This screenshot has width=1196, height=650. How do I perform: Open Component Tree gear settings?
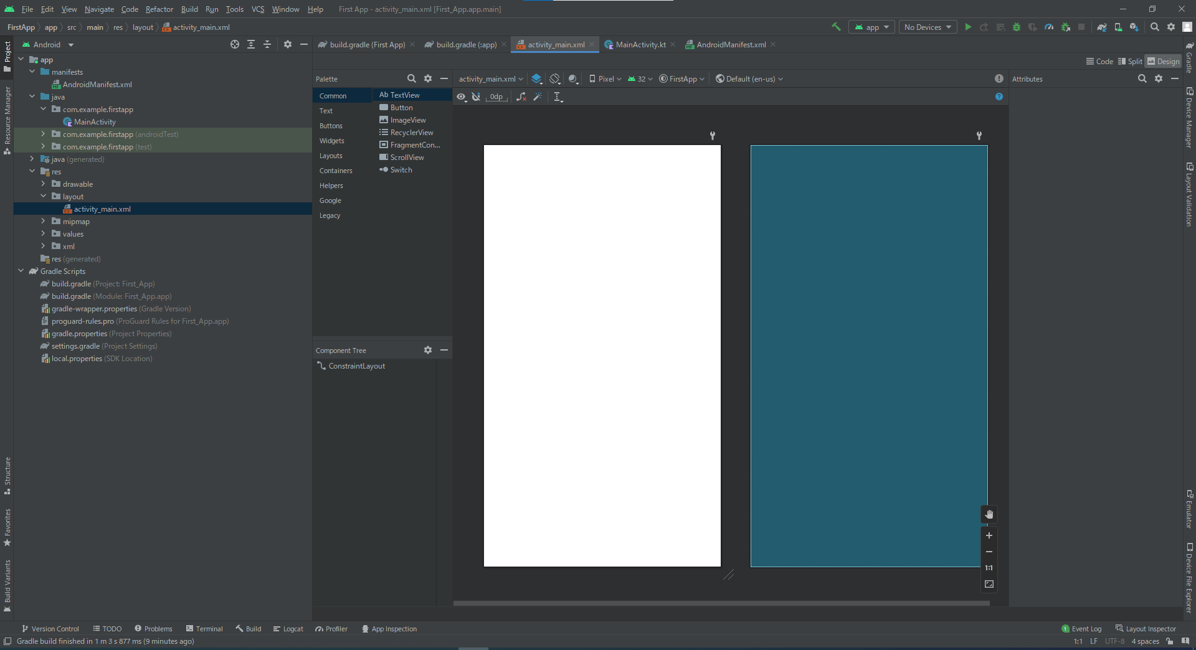coord(428,350)
